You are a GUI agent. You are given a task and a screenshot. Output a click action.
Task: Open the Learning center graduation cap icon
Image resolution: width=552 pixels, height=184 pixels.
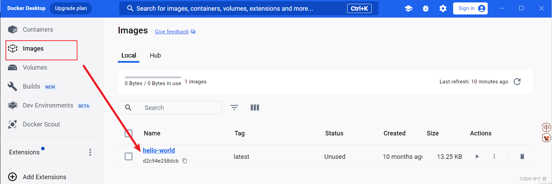(x=409, y=9)
